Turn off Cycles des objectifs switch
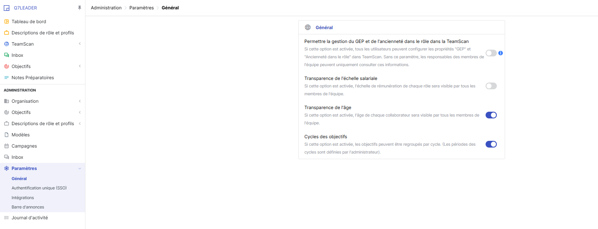The height and width of the screenshot is (229, 598). (x=491, y=144)
